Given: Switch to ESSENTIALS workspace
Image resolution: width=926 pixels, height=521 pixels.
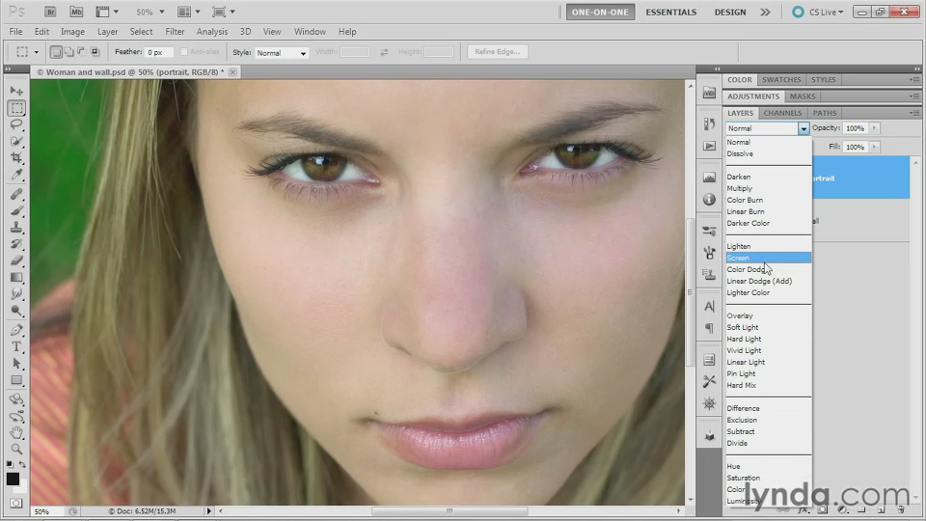Looking at the screenshot, I should pyautogui.click(x=671, y=12).
